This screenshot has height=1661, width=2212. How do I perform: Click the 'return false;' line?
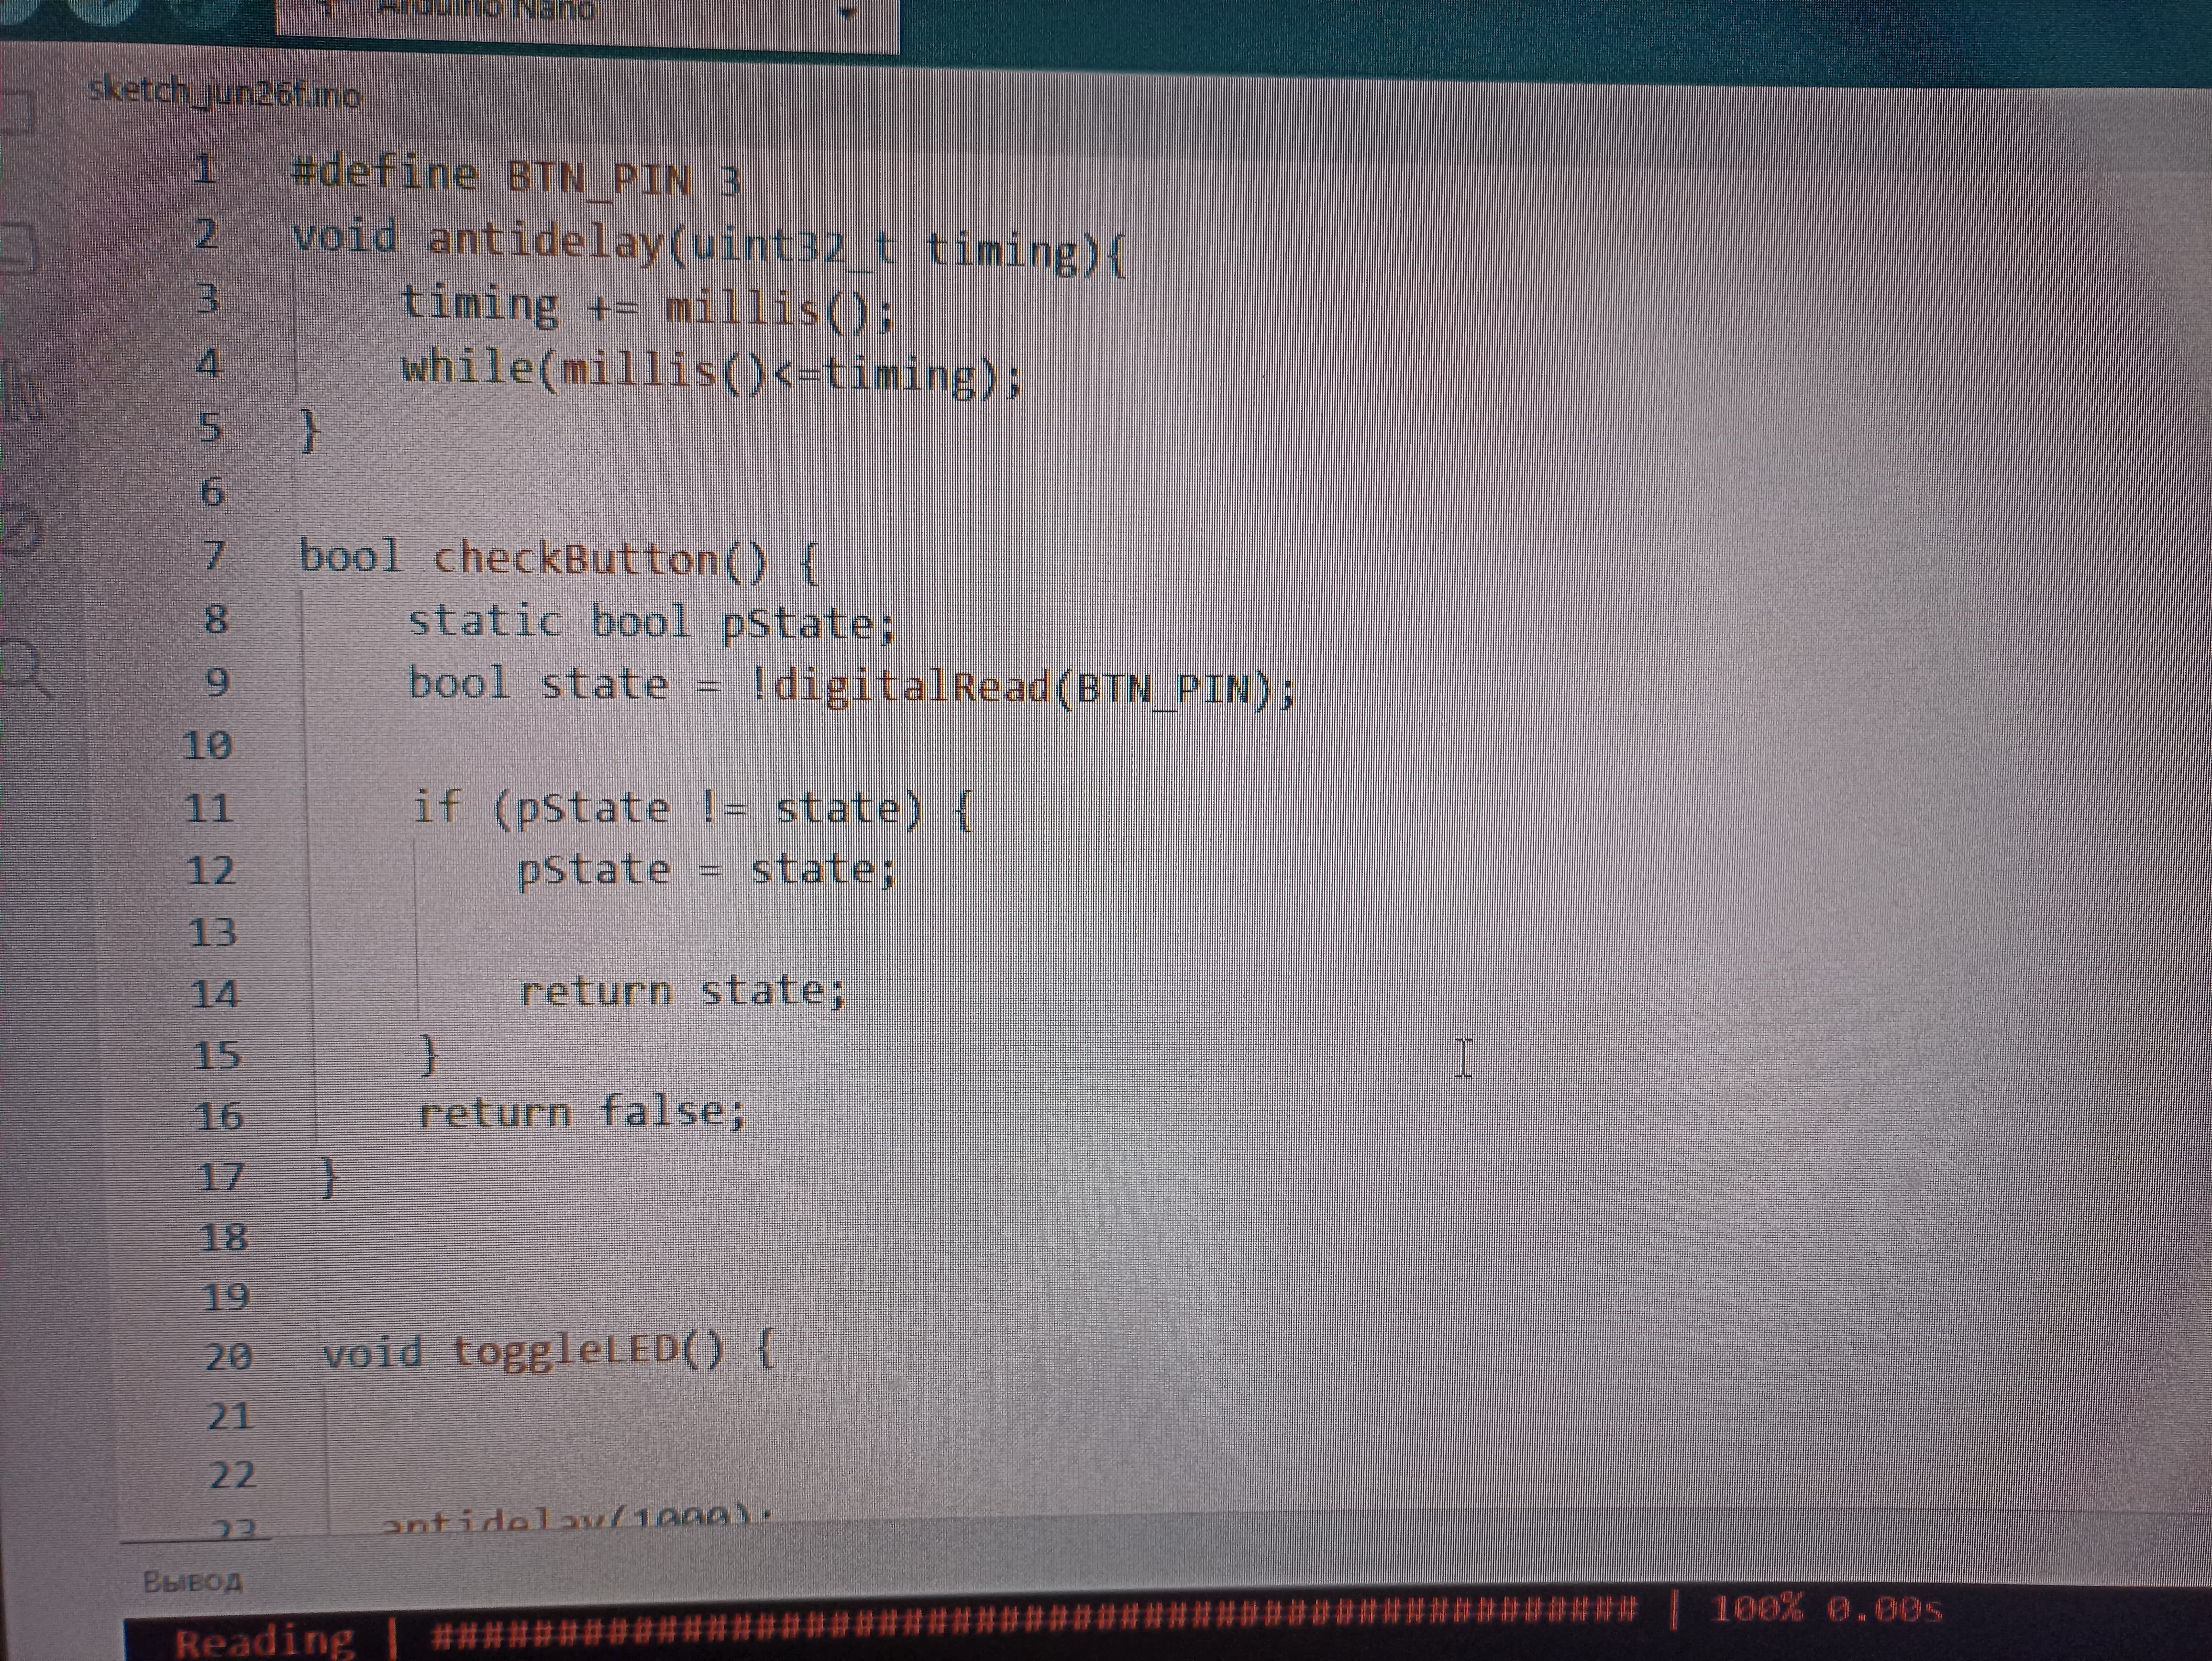pos(582,1112)
